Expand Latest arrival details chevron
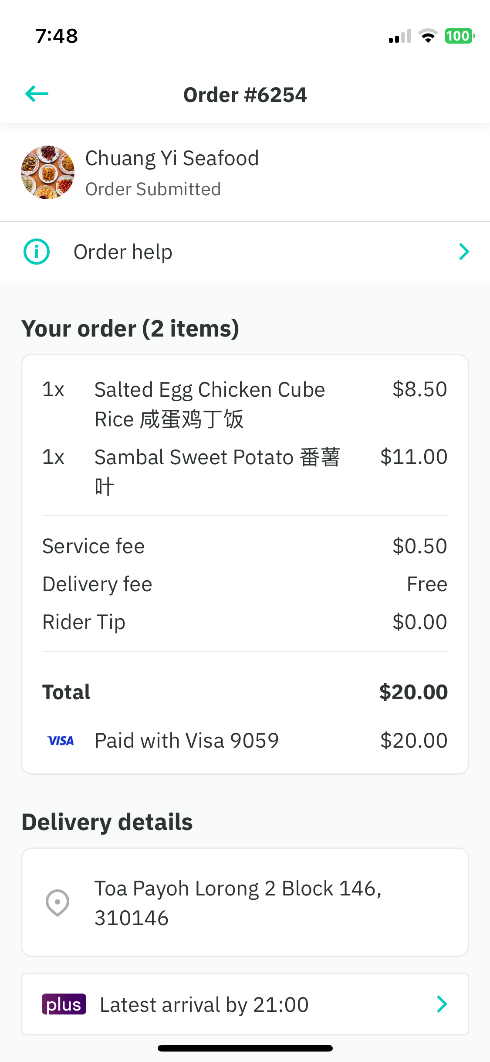 click(442, 1004)
